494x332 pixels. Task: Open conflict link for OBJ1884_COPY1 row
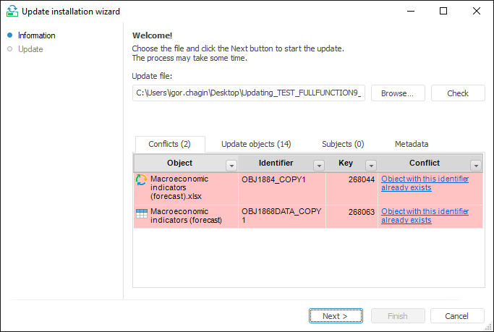(x=425, y=183)
